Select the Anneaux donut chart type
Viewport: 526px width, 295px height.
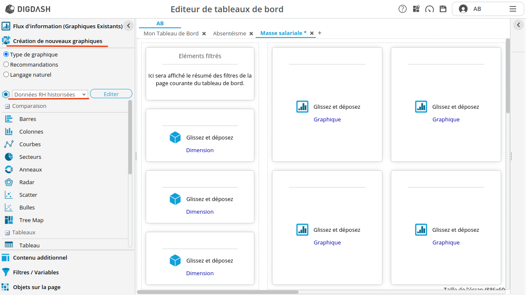point(30,169)
